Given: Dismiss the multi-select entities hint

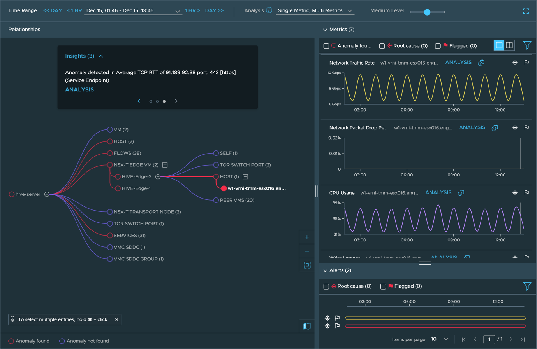Looking at the screenshot, I should (x=117, y=319).
